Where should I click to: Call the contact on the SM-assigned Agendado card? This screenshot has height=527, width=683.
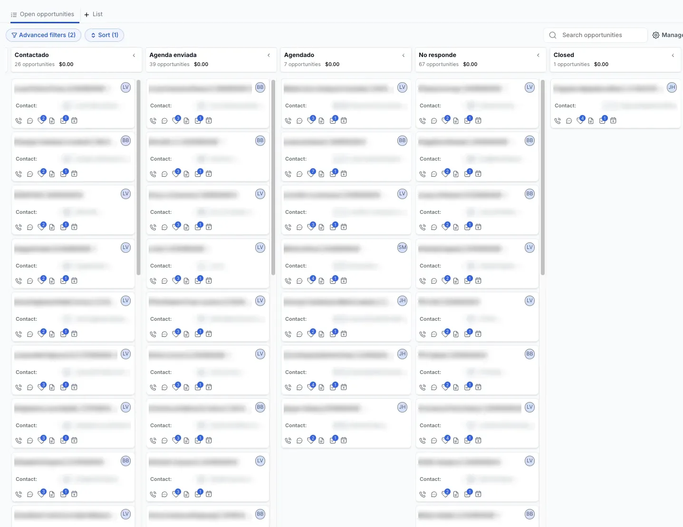coord(288,281)
